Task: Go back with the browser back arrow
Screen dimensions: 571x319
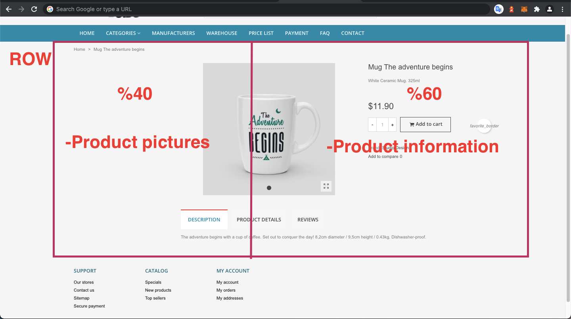Action: [9, 9]
